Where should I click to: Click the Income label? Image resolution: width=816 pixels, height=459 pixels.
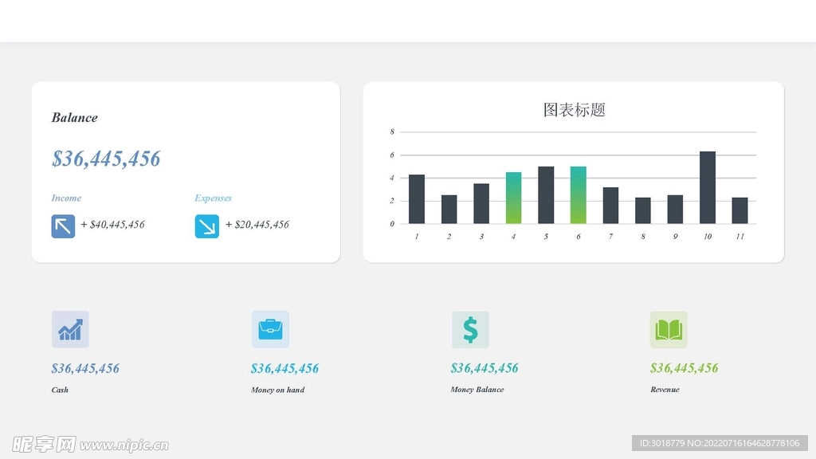[66, 198]
